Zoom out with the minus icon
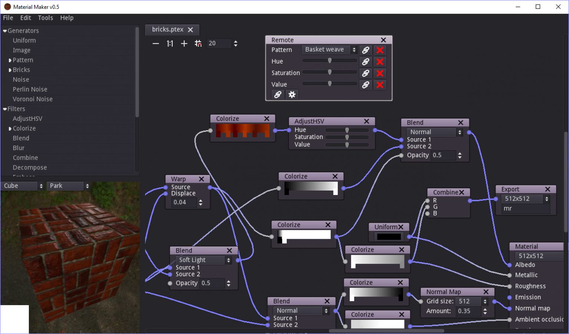The width and height of the screenshot is (569, 334). [156, 43]
